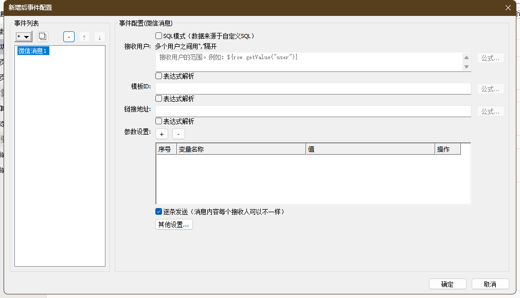Move event down with the down arrow
Image resolution: width=520 pixels, height=298 pixels.
point(100,37)
